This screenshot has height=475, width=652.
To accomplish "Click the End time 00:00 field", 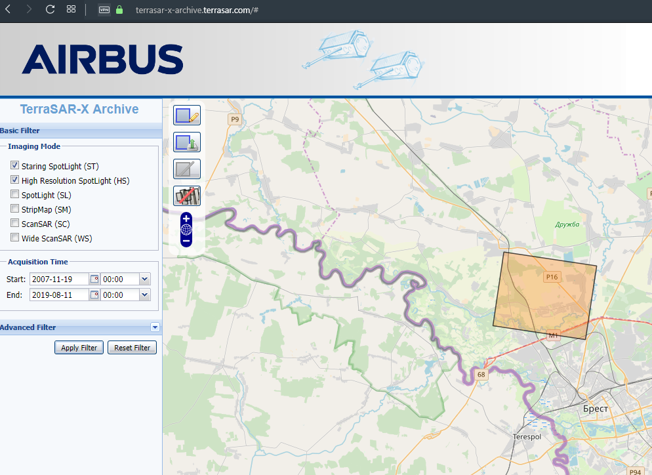I will pos(120,295).
